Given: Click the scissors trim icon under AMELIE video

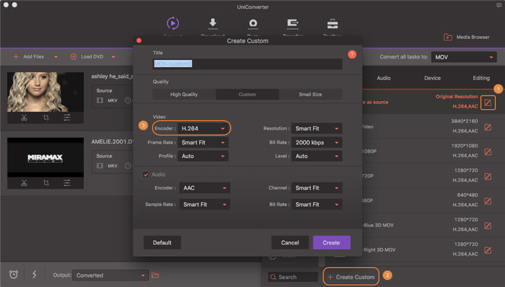Looking at the screenshot, I should (24, 183).
